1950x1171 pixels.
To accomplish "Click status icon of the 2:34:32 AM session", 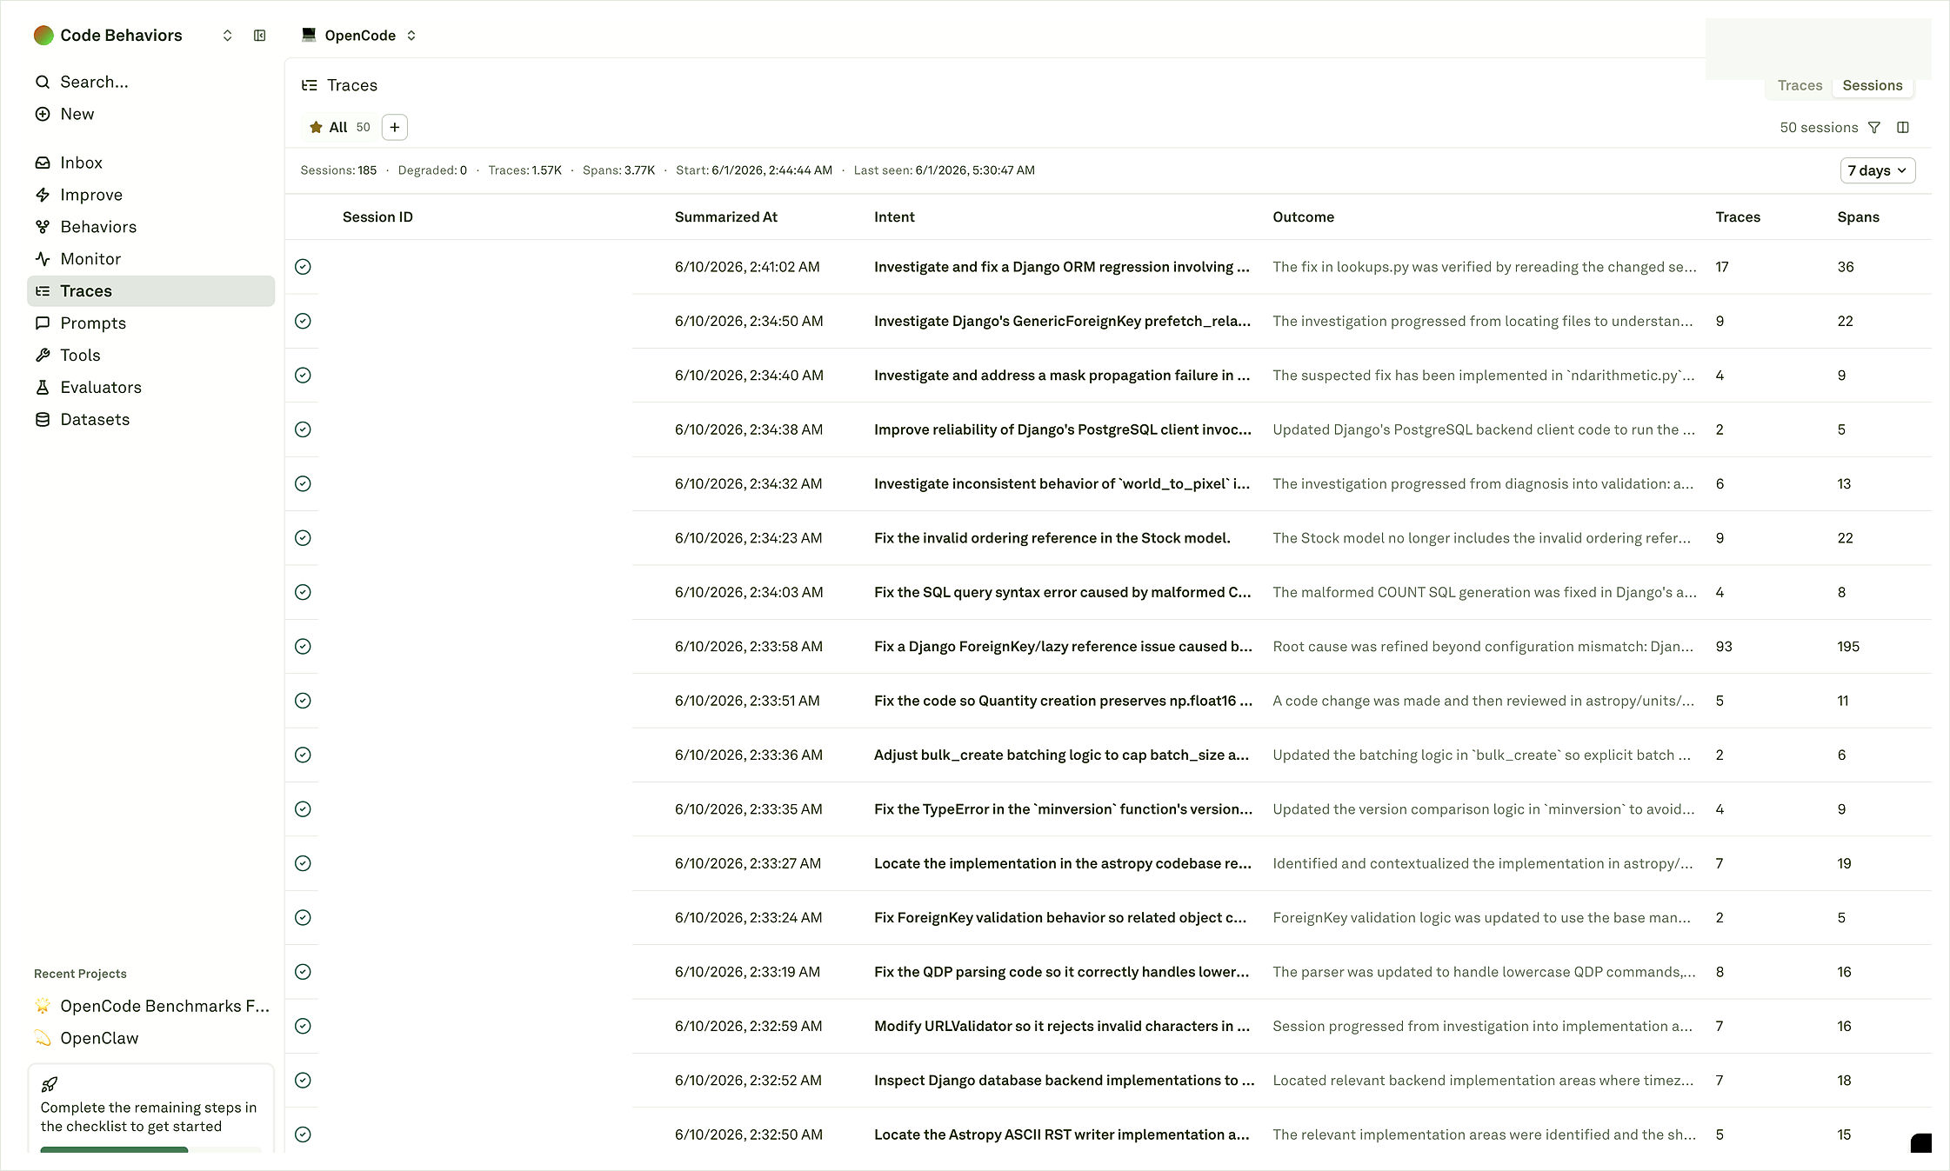I will [x=303, y=483].
